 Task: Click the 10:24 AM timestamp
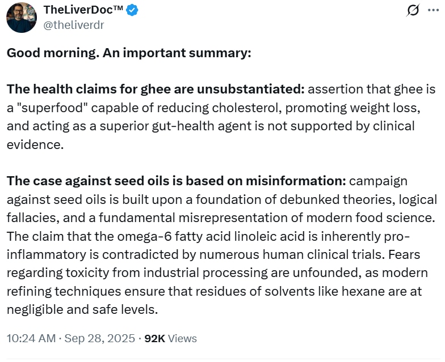coord(31,338)
